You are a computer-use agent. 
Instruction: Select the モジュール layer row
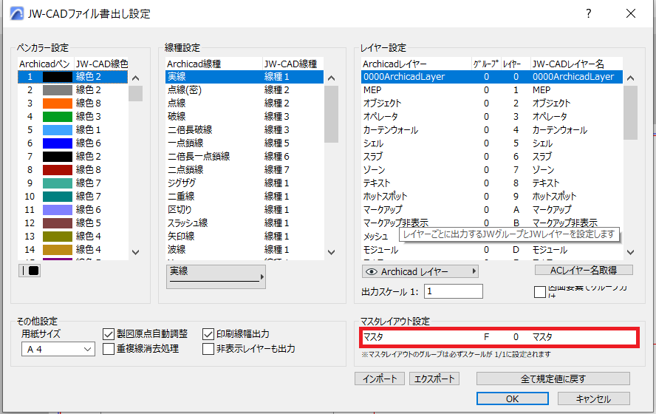(x=492, y=250)
